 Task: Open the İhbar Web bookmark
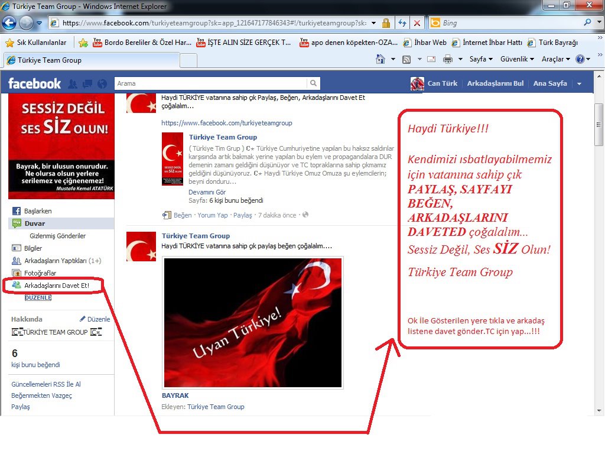(424, 43)
